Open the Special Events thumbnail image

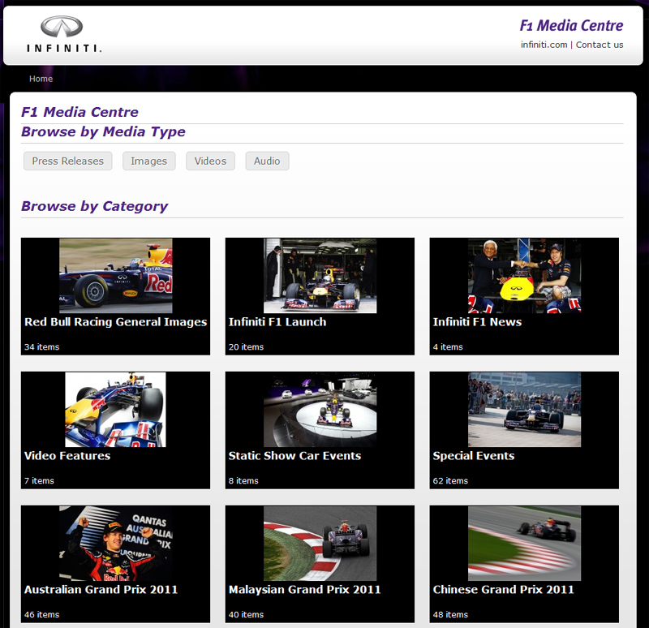point(524,410)
